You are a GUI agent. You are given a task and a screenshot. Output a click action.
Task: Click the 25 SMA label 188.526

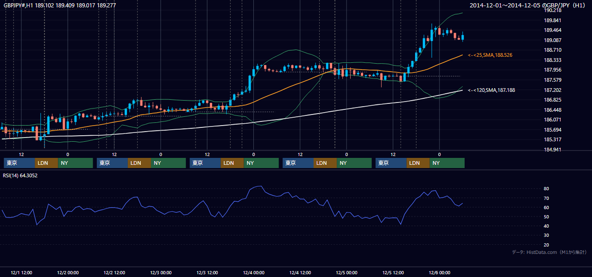(x=490, y=55)
